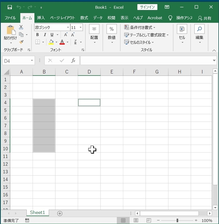Open the ファイル tab
Viewport: 219px width, 224px height.
click(x=10, y=18)
